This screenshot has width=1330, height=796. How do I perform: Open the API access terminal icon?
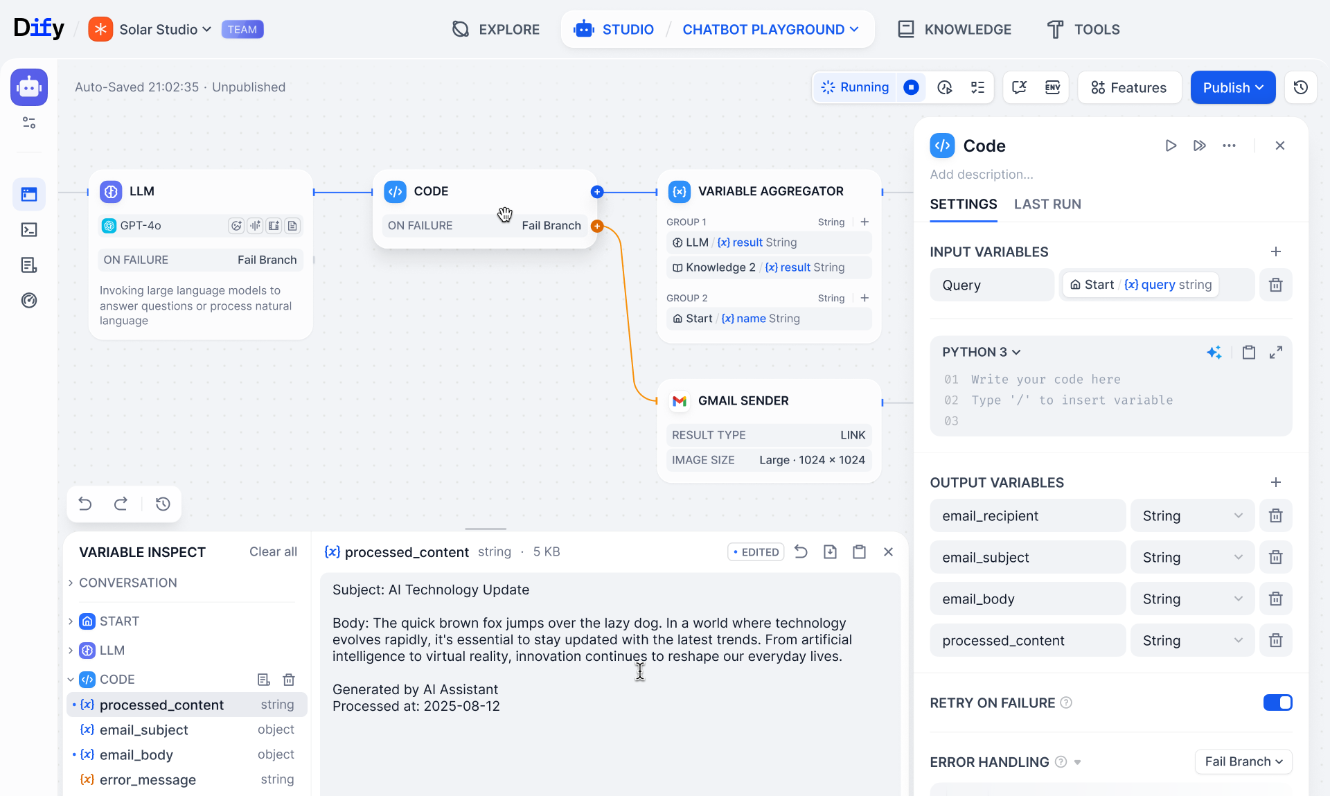(x=29, y=230)
